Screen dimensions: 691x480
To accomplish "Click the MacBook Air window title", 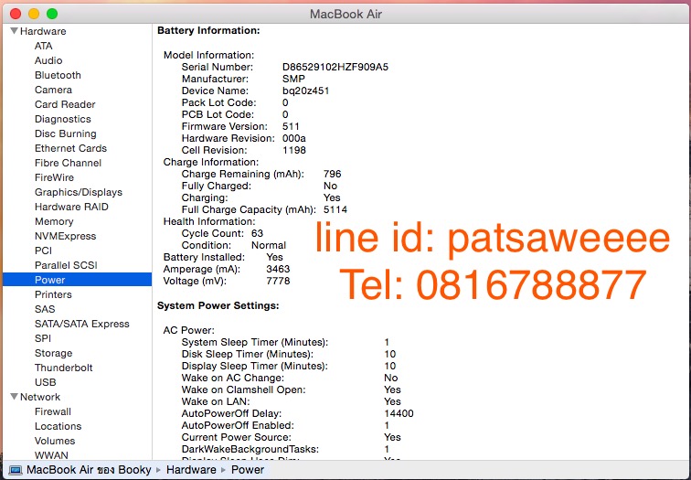I will pyautogui.click(x=345, y=14).
